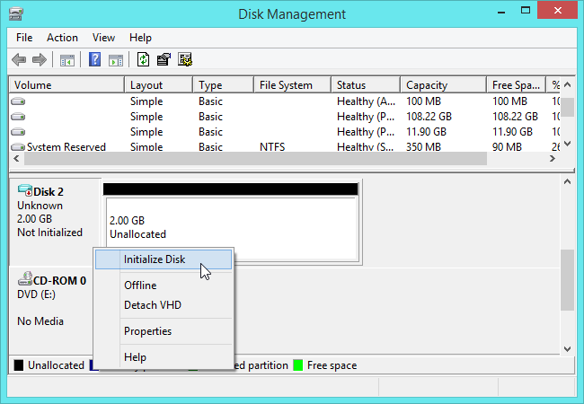Image resolution: width=584 pixels, height=404 pixels.
Task: Click the Refresh toolbar icon
Action: pyautogui.click(x=144, y=59)
